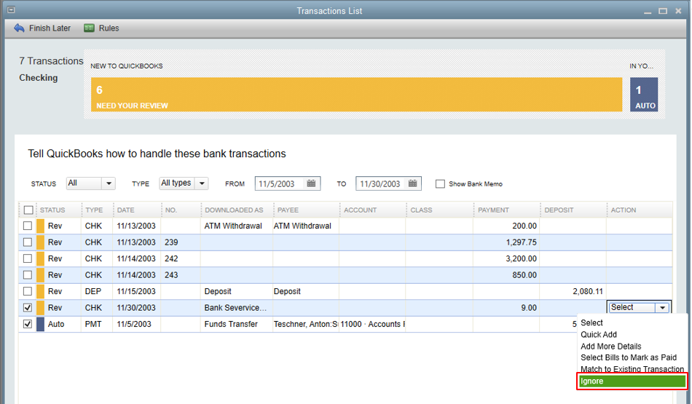Viewport: 692px width, 404px height.
Task: Click the orange status marker of check 239 row
Action: coord(40,242)
